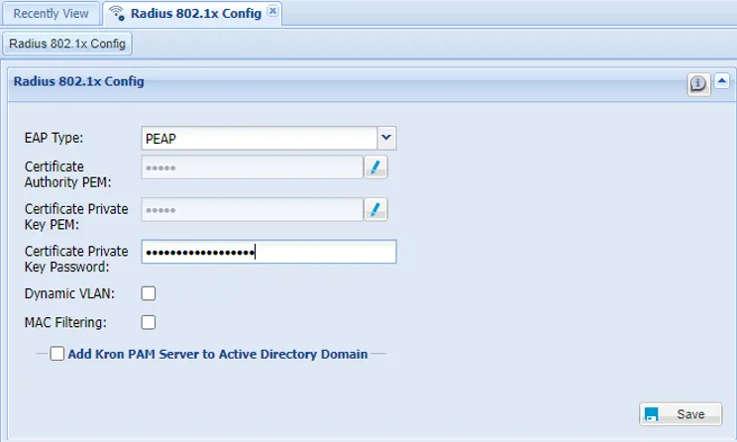The width and height of the screenshot is (737, 442).
Task: Click the info icon in panel header
Action: click(x=698, y=84)
